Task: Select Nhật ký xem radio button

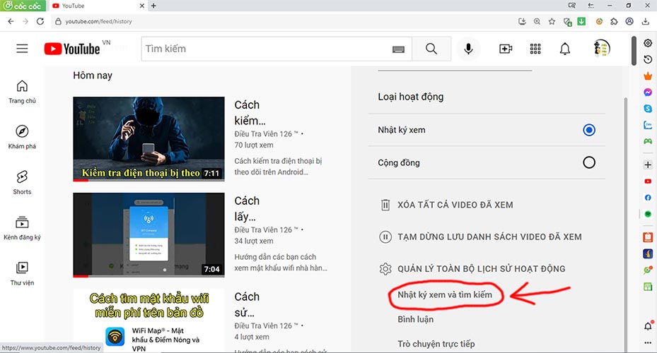Action: 588,130
